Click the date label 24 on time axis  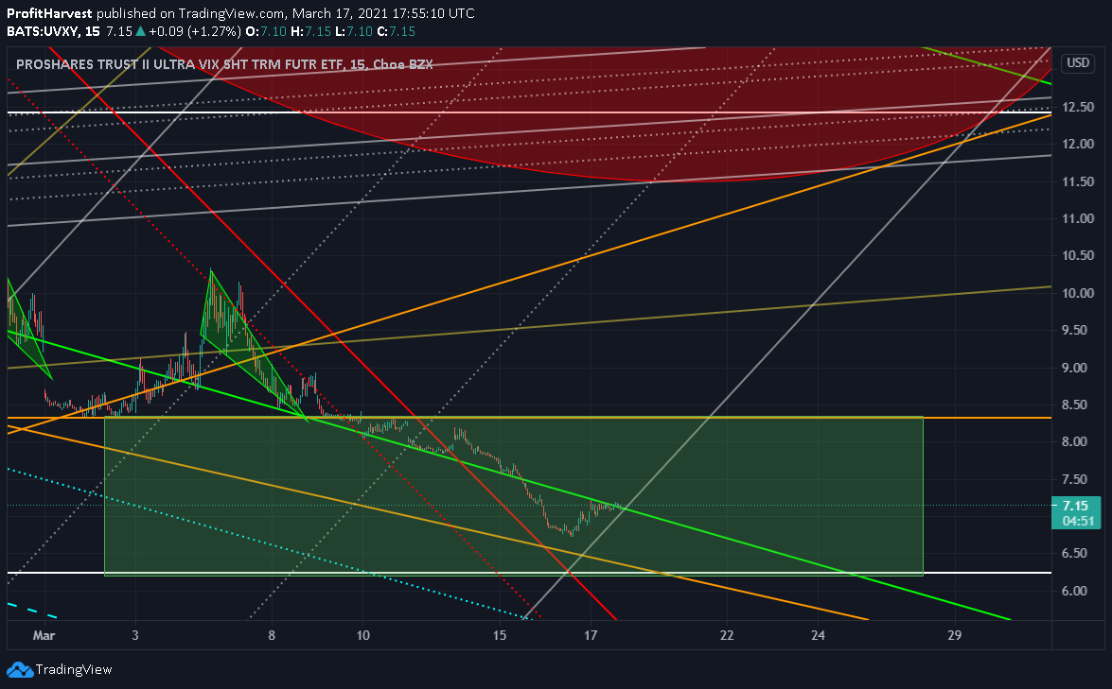(819, 635)
